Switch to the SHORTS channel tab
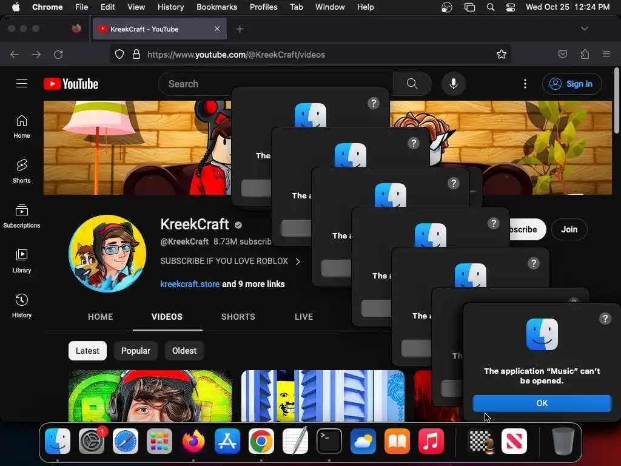Image resolution: width=621 pixels, height=466 pixels. click(x=238, y=317)
